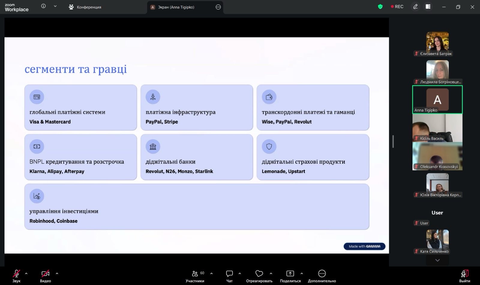Click the muted mic icon by Катя Сильченко

click(416, 251)
